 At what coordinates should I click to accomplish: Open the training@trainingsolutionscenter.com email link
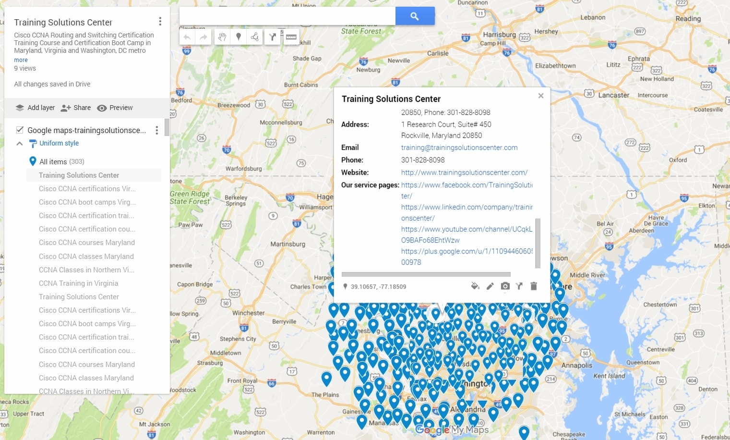(x=459, y=147)
